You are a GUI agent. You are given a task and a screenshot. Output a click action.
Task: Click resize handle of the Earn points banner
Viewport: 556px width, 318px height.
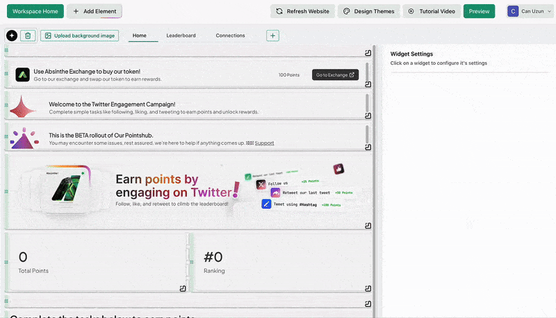click(x=368, y=225)
